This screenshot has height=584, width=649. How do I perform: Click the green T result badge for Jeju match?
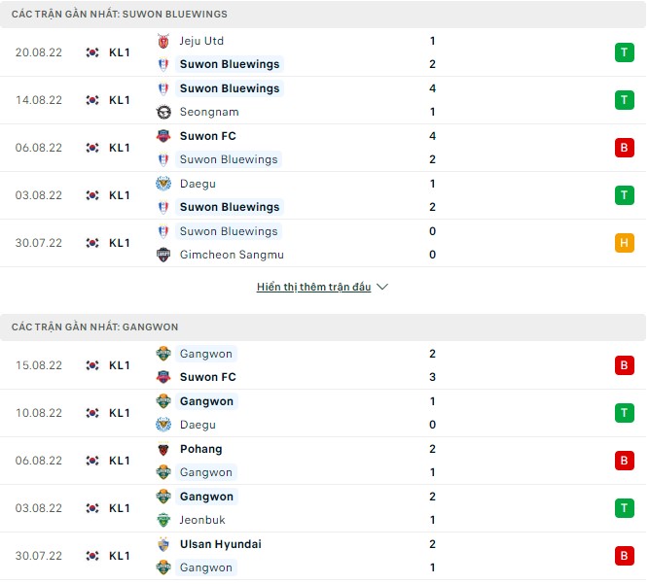pyautogui.click(x=624, y=52)
